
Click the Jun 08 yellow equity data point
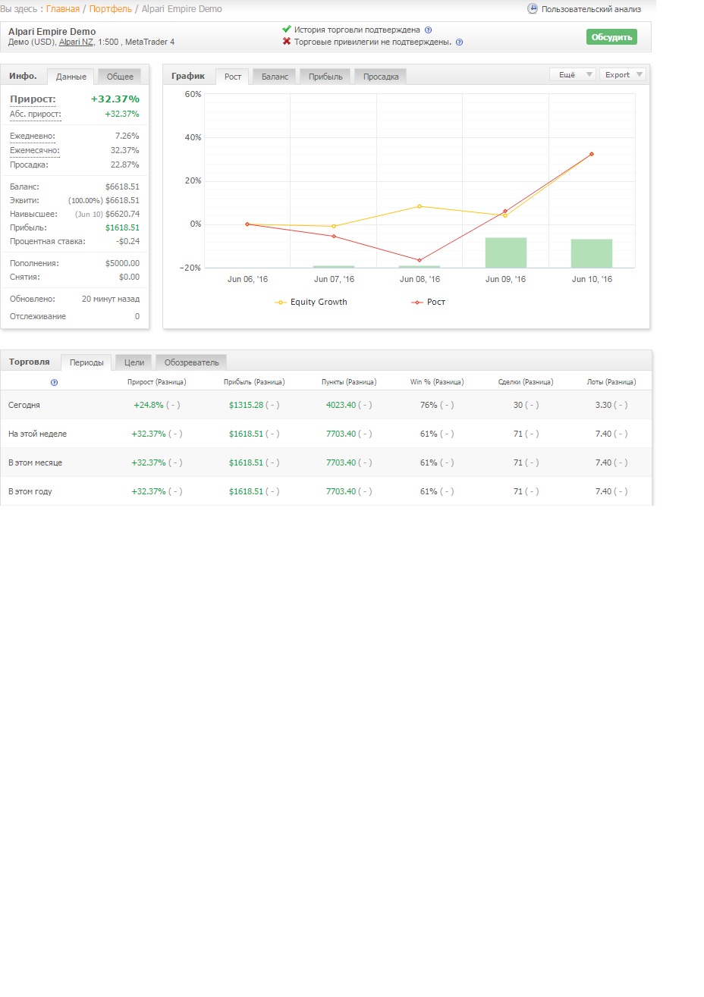click(420, 206)
